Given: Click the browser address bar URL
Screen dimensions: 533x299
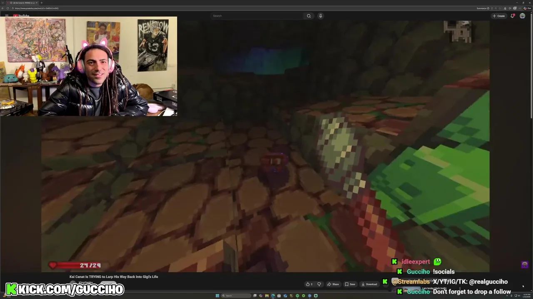Looking at the screenshot, I should point(37,8).
